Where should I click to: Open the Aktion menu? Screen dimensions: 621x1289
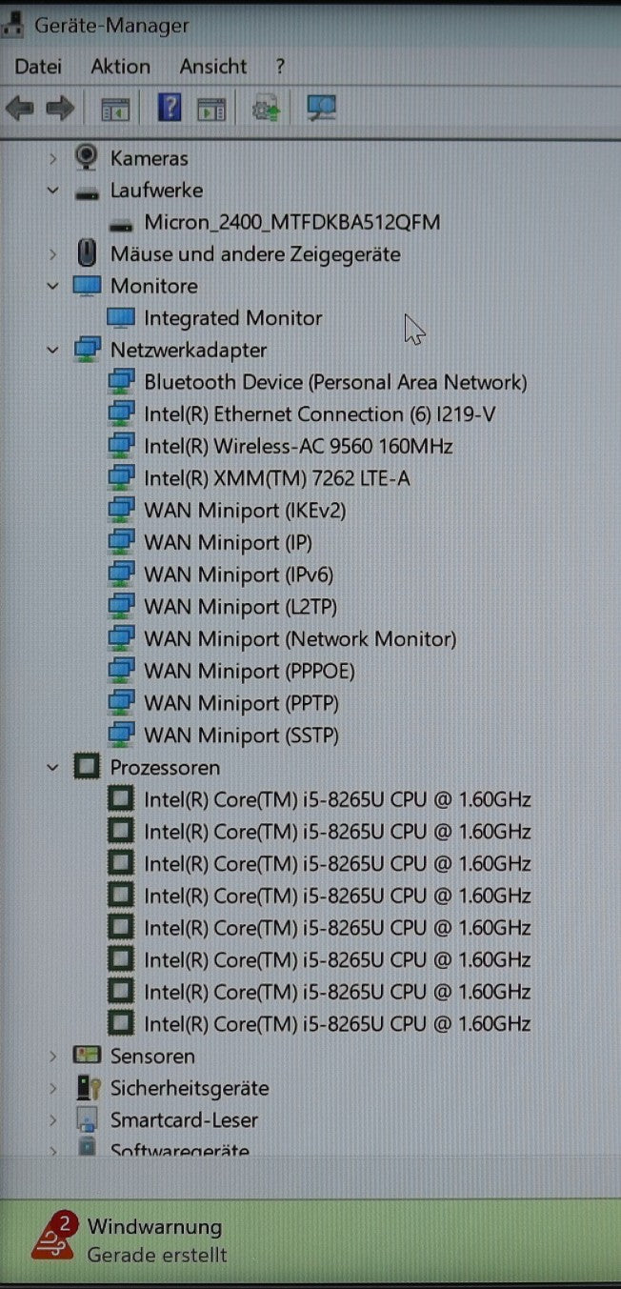coord(120,67)
